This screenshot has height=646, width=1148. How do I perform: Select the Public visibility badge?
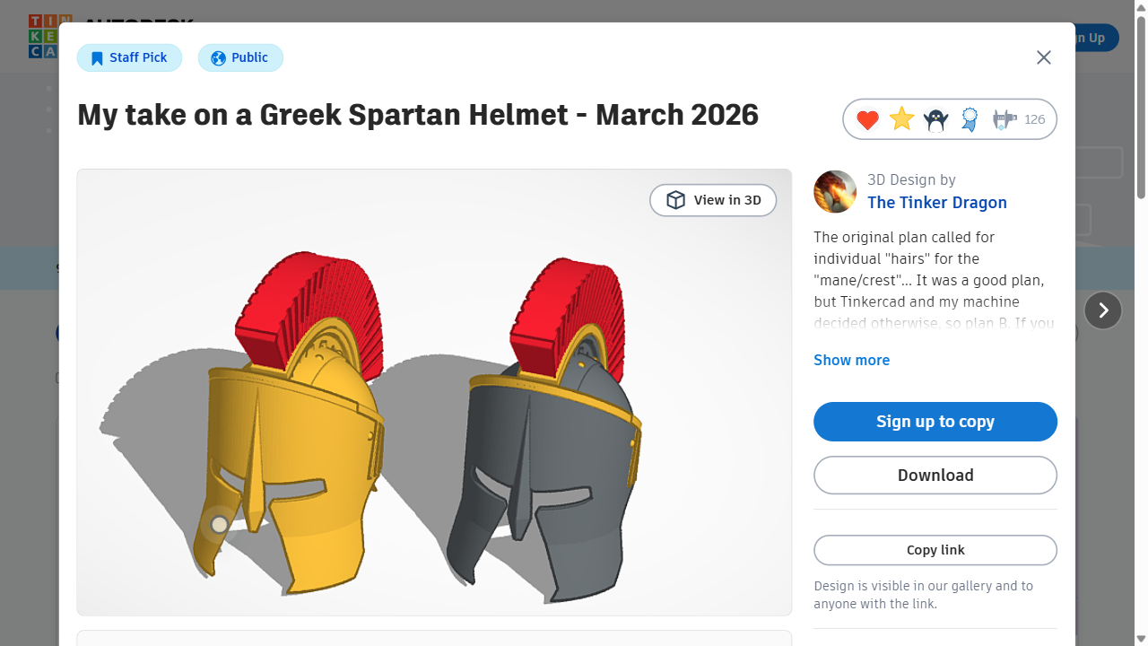240,57
